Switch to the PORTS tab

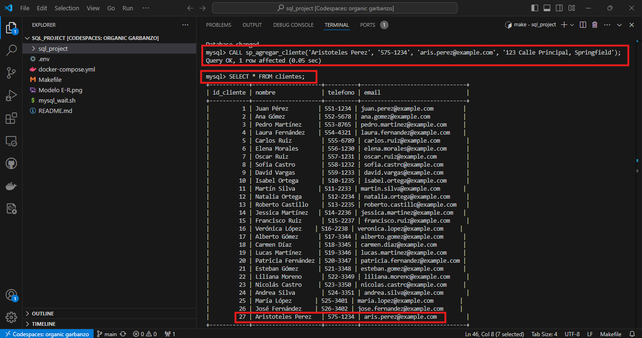(x=367, y=25)
